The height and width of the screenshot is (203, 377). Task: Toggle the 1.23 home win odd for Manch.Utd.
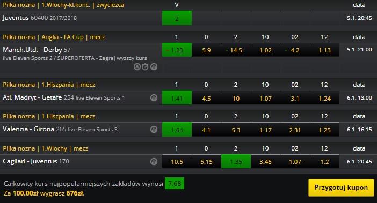pyautogui.click(x=177, y=50)
